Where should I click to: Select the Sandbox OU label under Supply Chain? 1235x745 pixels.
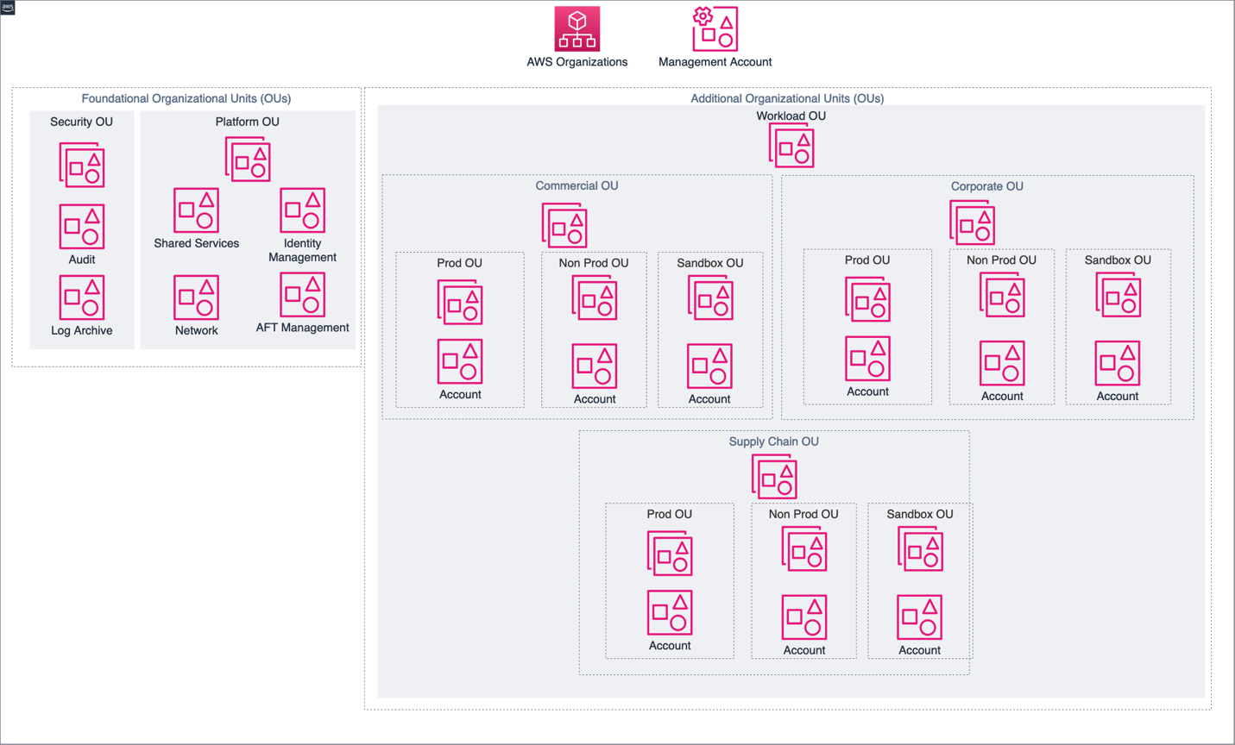coord(918,514)
